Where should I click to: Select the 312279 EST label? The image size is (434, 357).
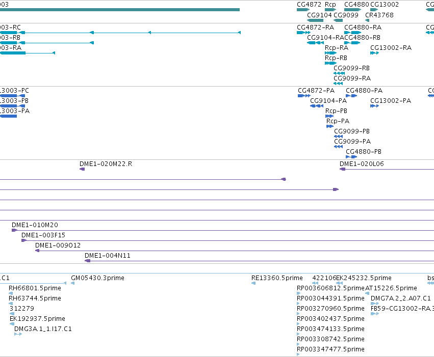coord(21,309)
